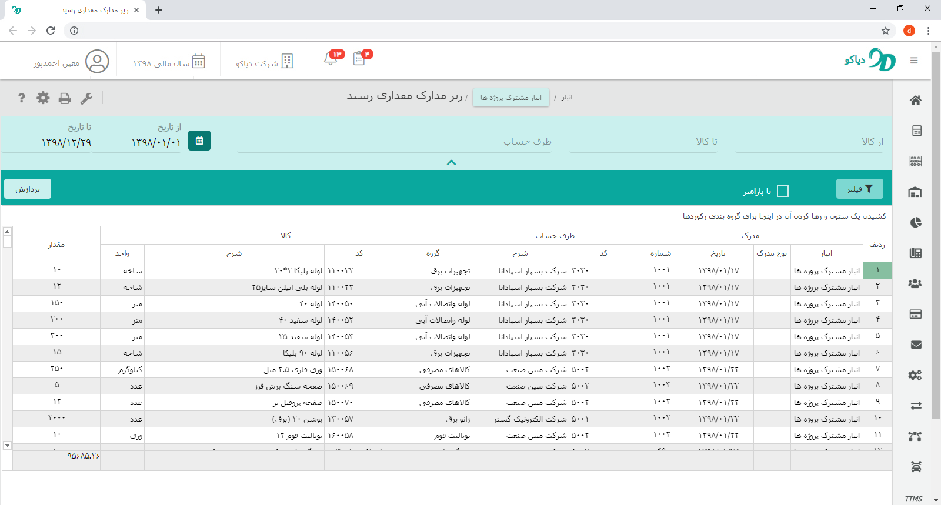Close the browser tab

pyautogui.click(x=136, y=10)
